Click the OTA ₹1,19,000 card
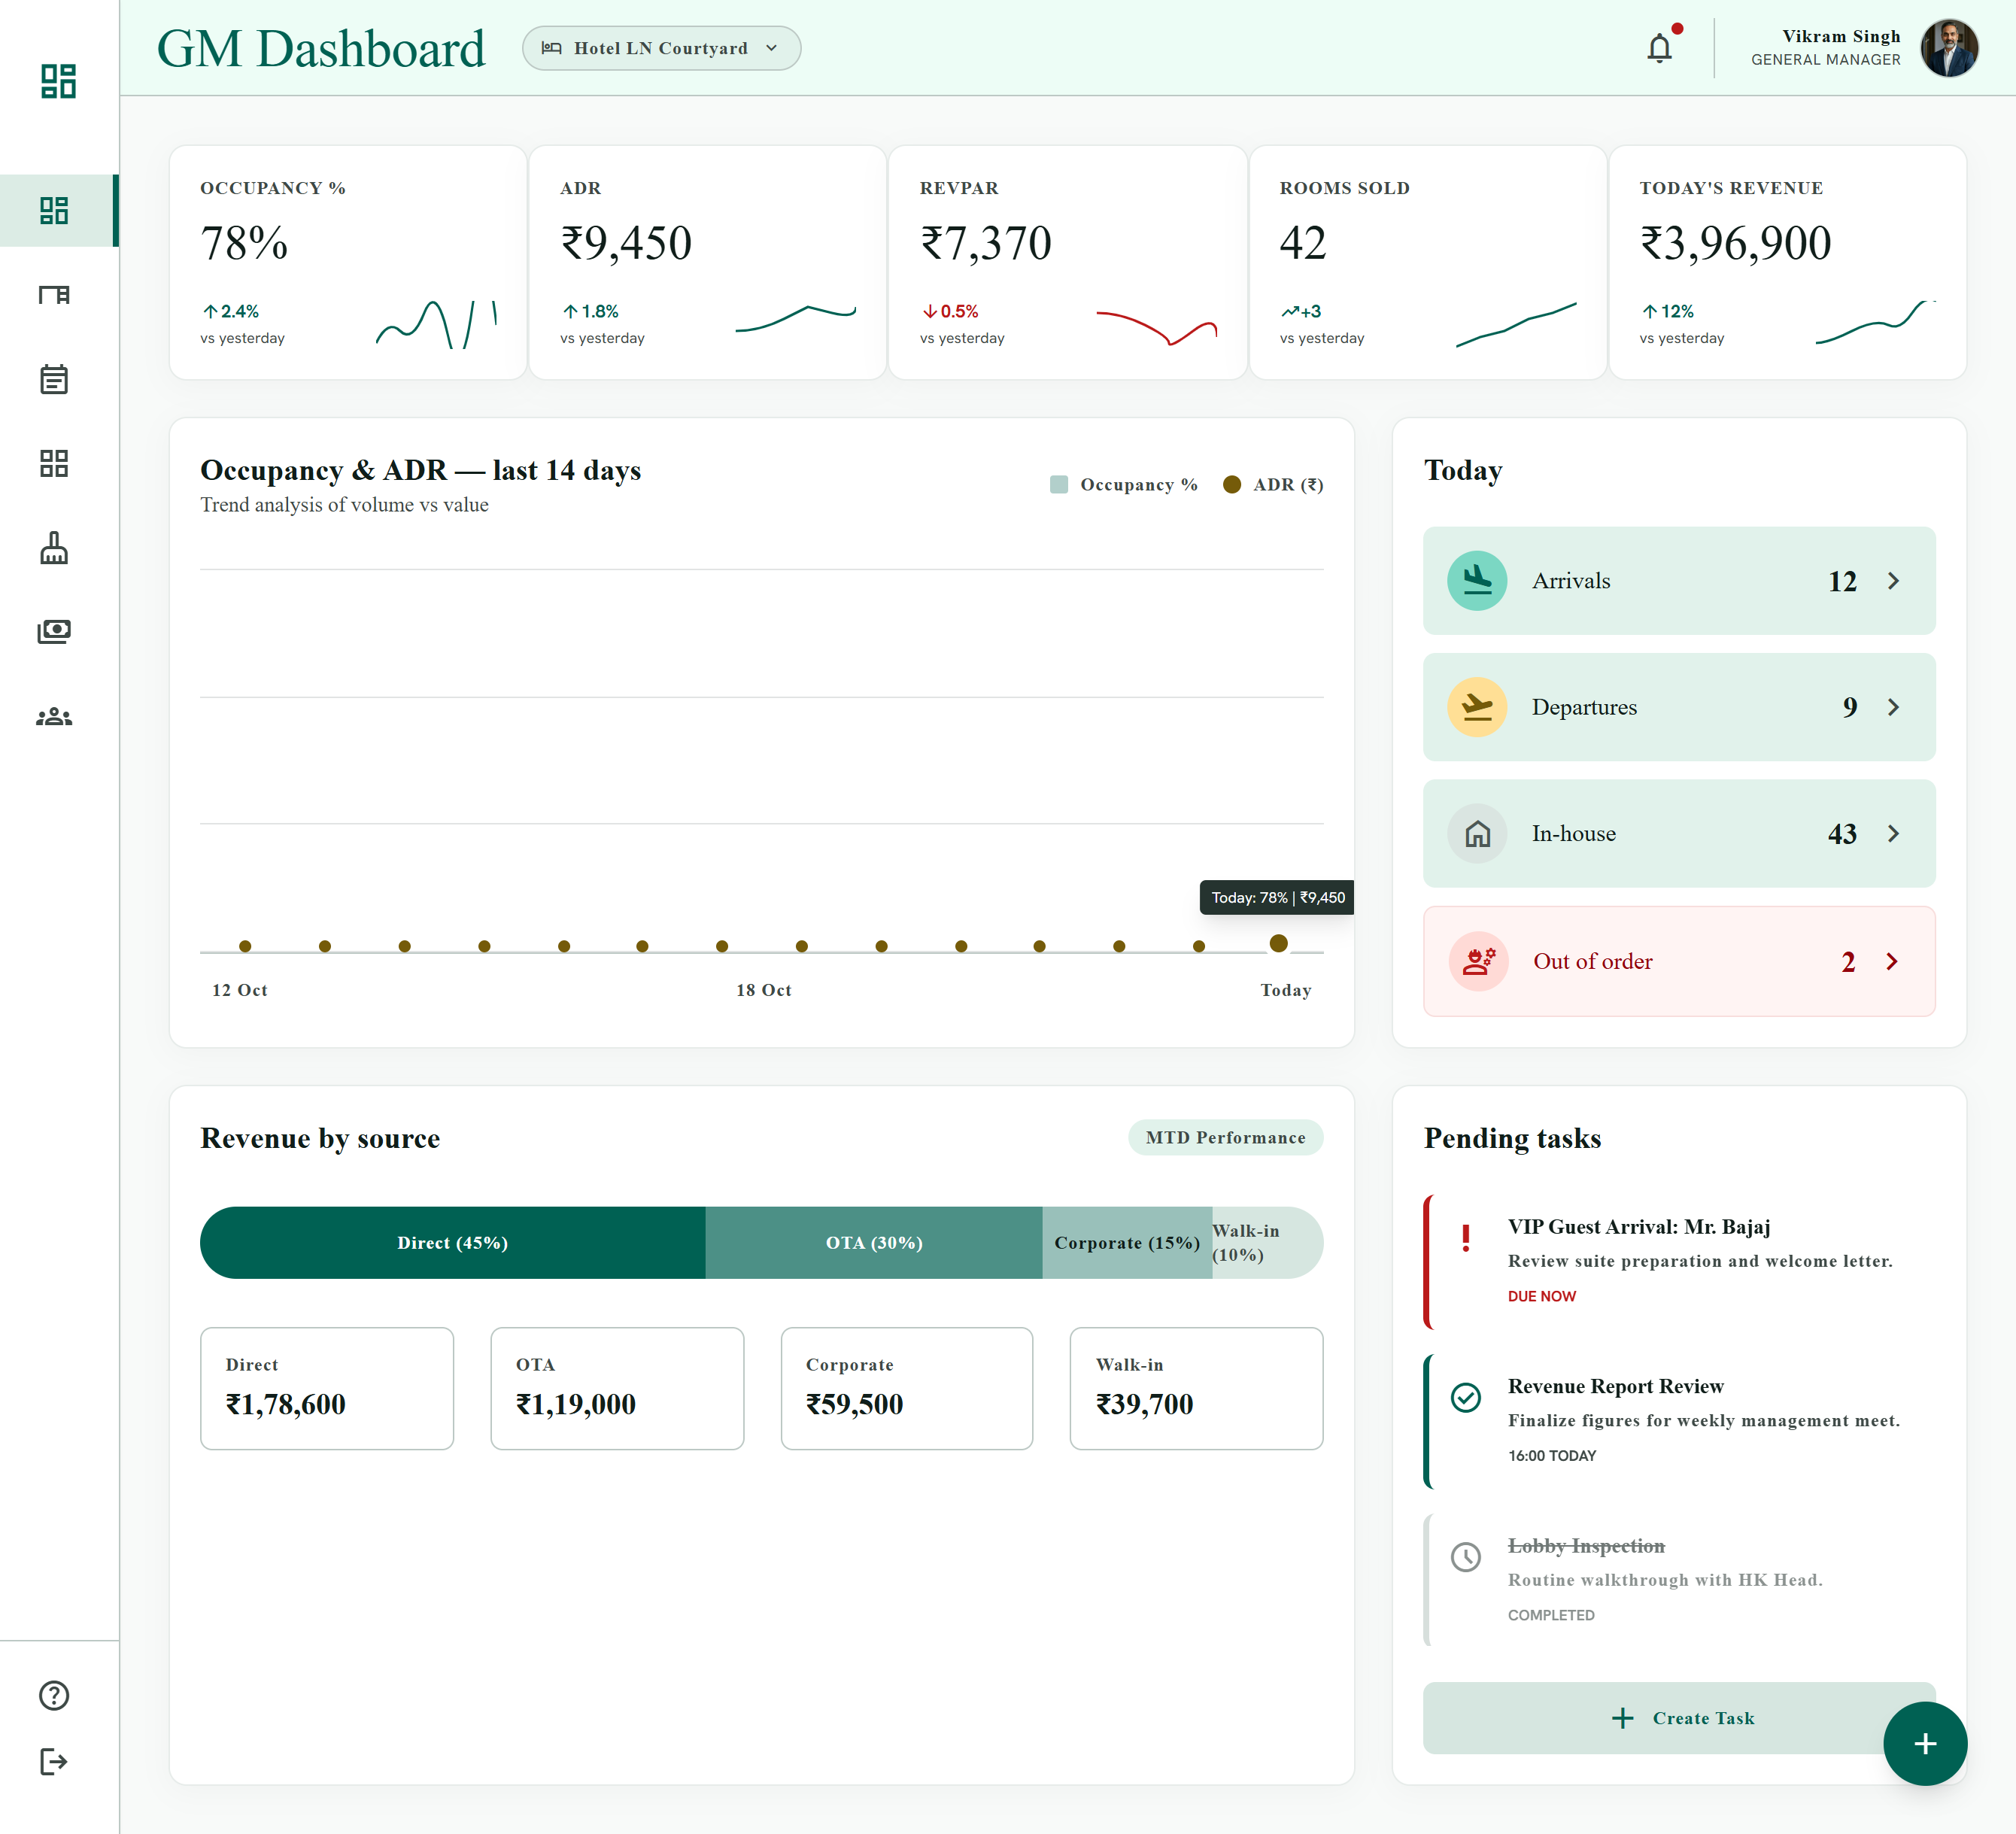The image size is (2016, 1834). click(617, 1388)
